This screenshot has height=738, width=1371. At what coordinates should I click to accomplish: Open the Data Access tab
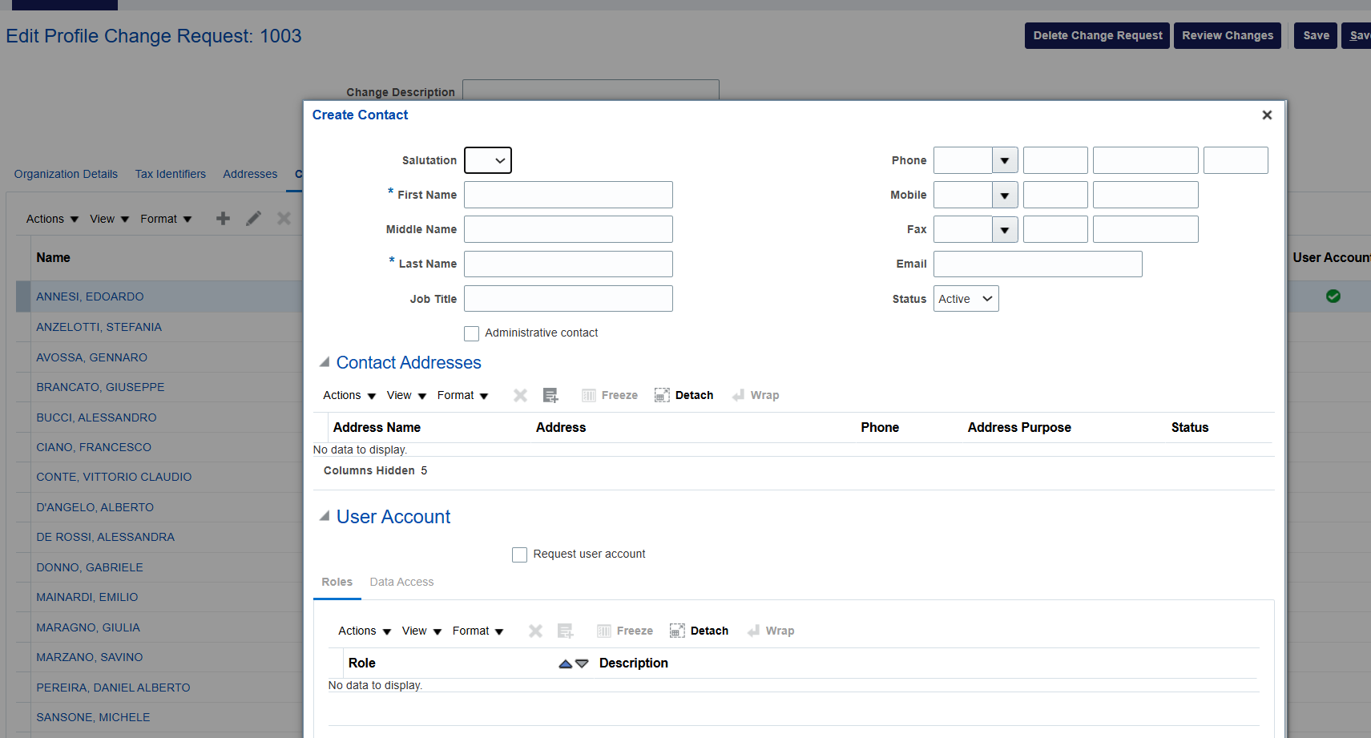click(x=401, y=582)
